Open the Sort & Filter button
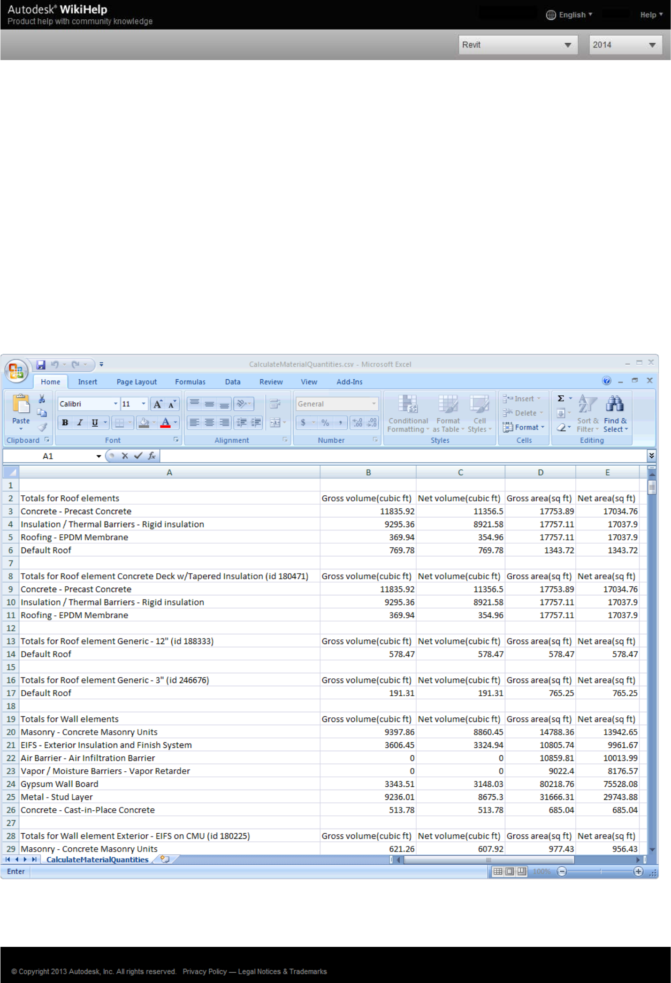Image resolution: width=671 pixels, height=983 pixels. 587,414
